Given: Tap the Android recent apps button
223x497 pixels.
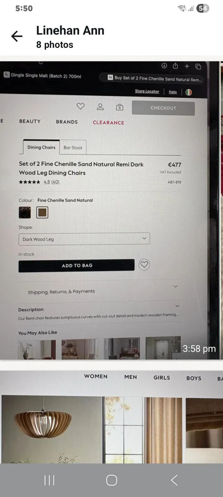Looking at the screenshot, I should point(49,480).
